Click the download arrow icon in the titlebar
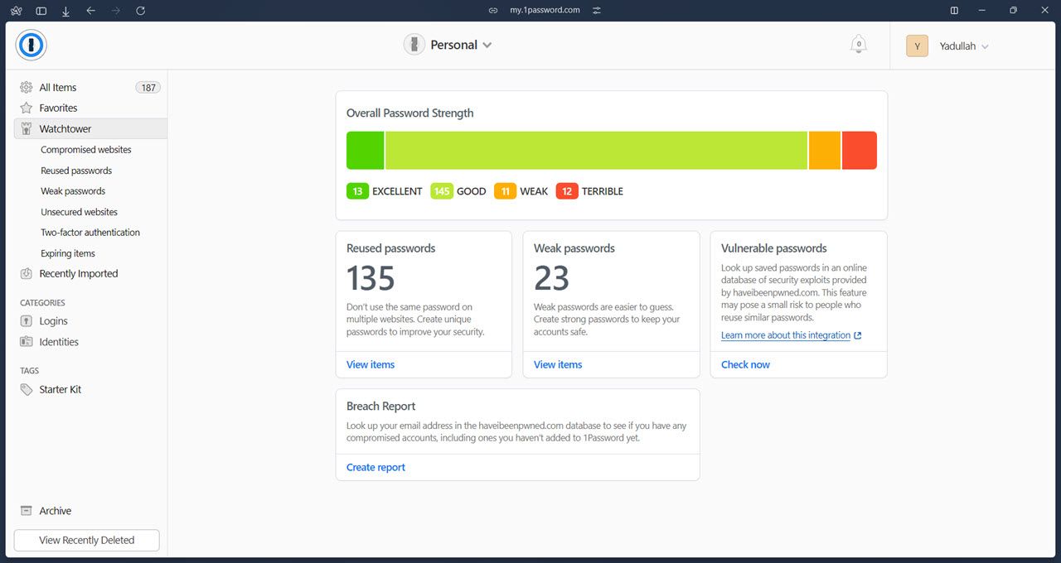The width and height of the screenshot is (1061, 563). (65, 10)
